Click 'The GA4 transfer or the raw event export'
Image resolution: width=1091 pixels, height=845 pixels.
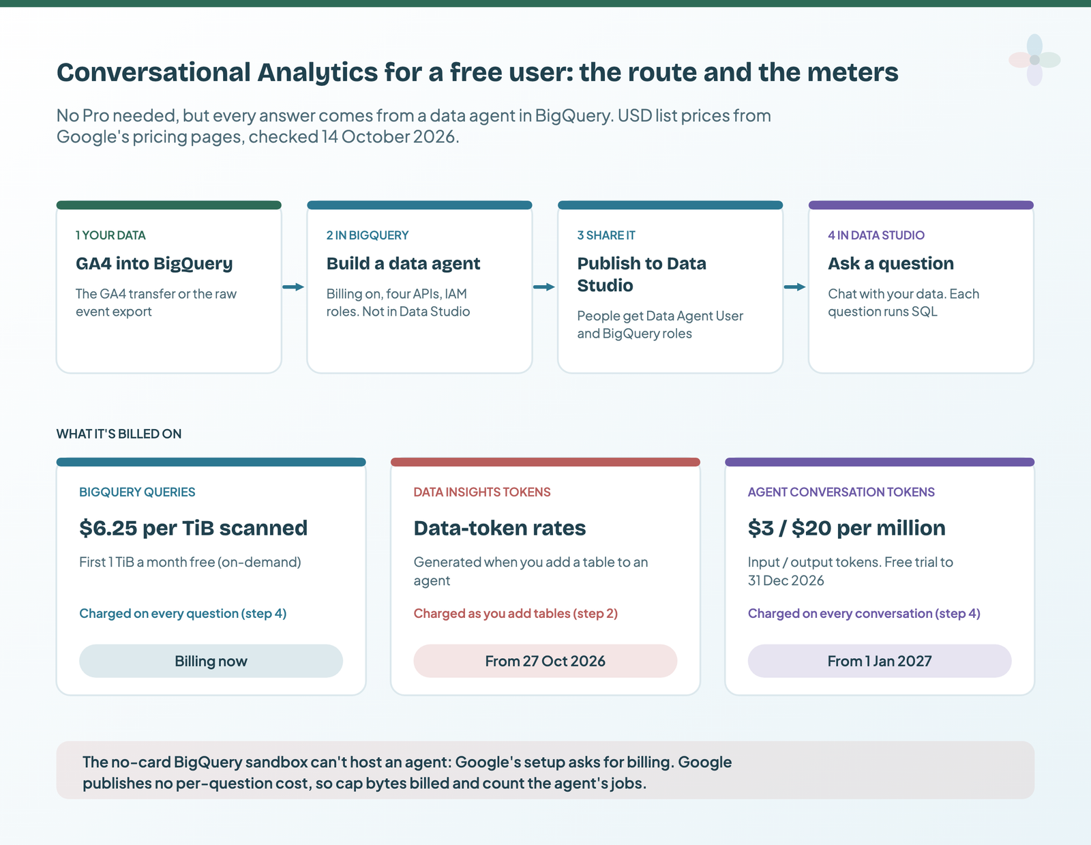[x=156, y=303]
